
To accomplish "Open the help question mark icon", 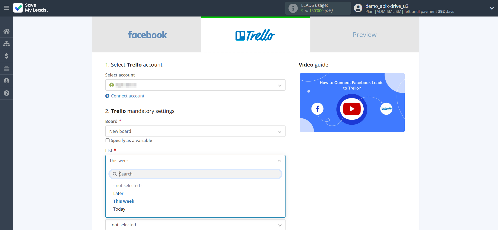I will click(x=7, y=93).
